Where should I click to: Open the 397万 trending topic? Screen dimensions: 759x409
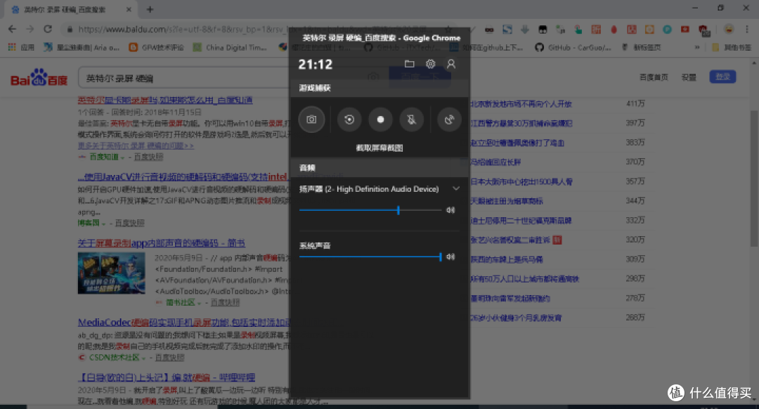pos(521,124)
